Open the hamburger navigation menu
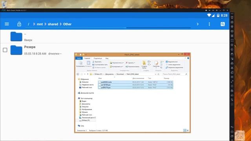Image resolution: width=251 pixels, height=141 pixels. point(7,24)
